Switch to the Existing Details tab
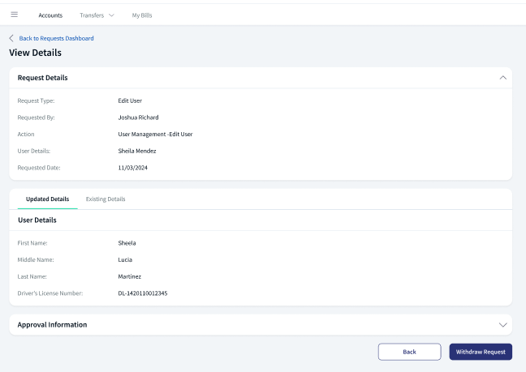This screenshot has width=526, height=372. tap(106, 199)
